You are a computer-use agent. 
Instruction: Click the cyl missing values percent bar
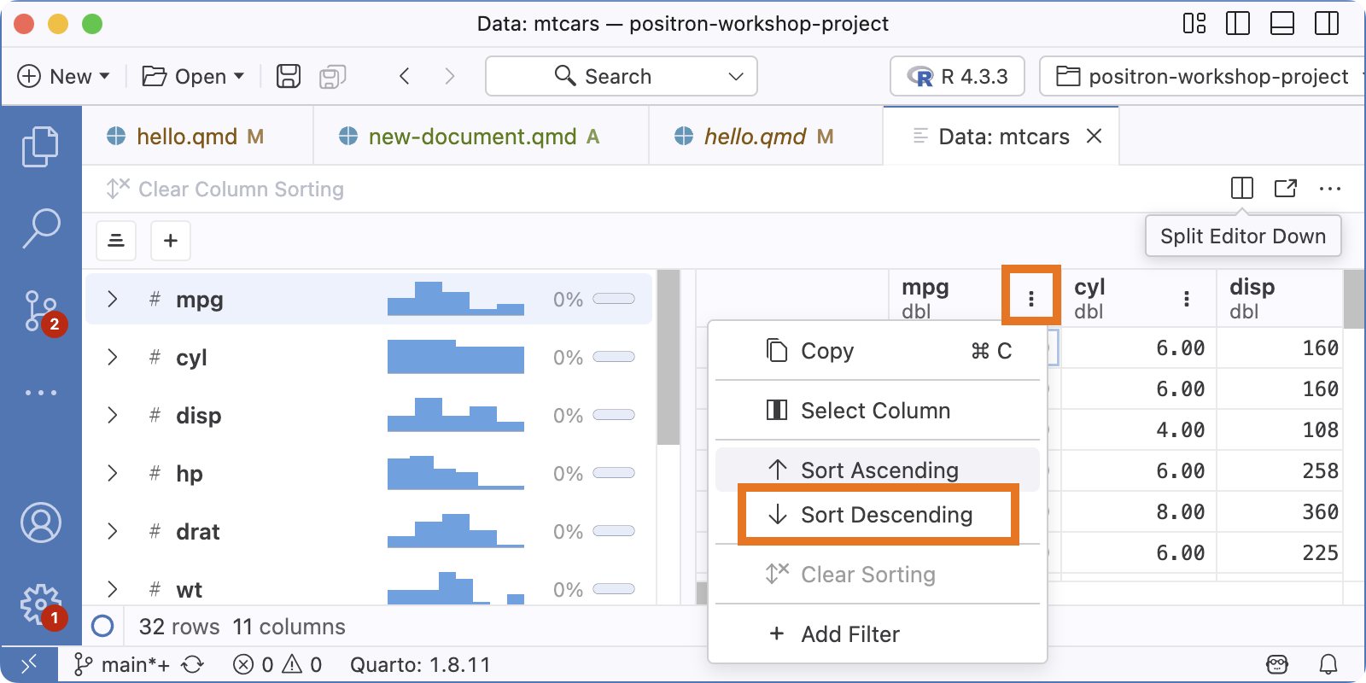click(614, 357)
